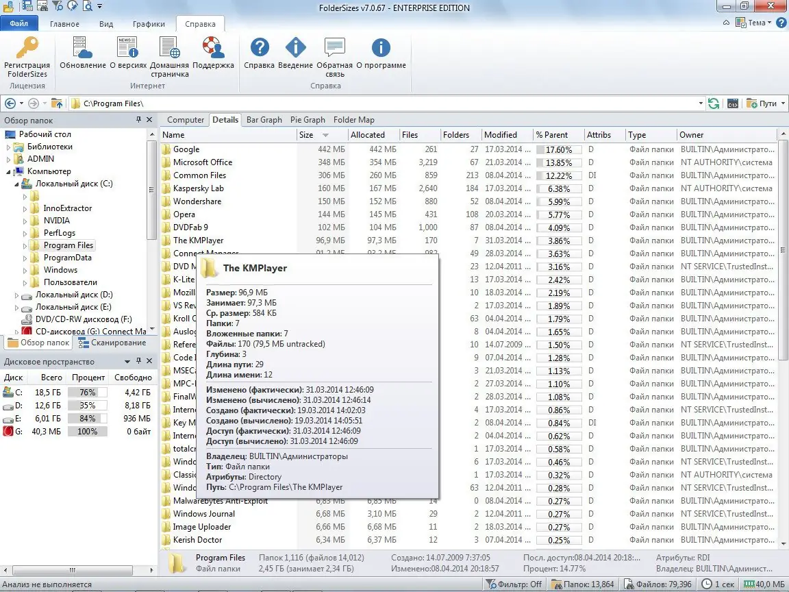Pin the Обзор папок panel
This screenshot has width=789, height=592.
[x=138, y=120]
